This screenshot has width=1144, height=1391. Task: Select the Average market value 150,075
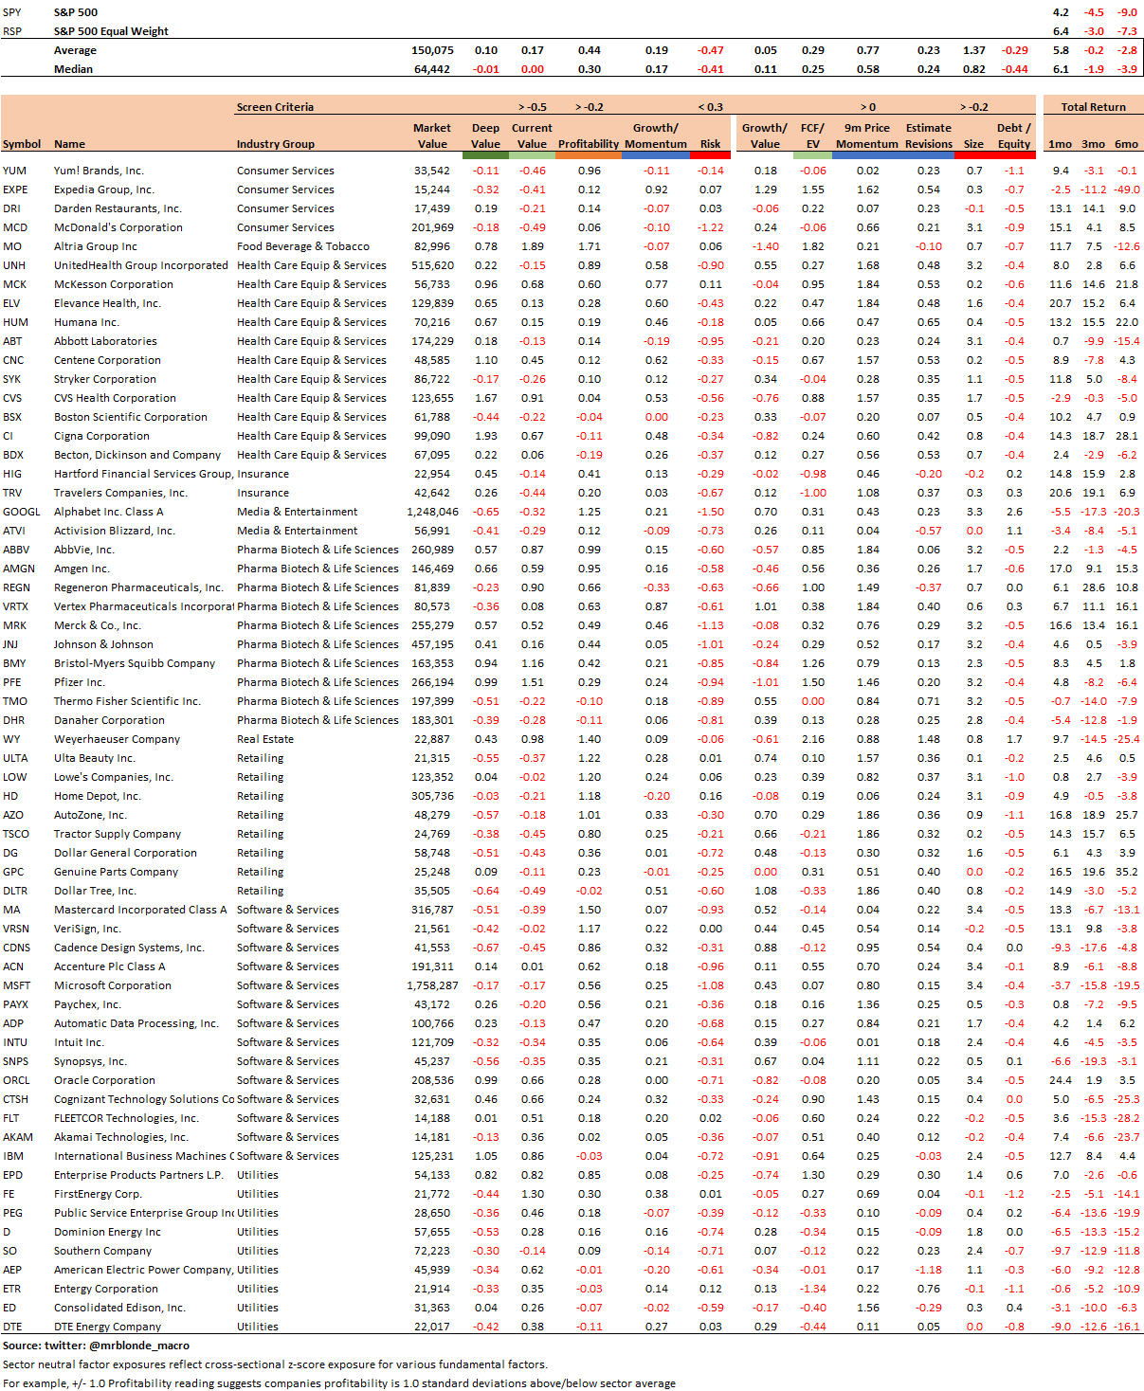click(x=432, y=50)
